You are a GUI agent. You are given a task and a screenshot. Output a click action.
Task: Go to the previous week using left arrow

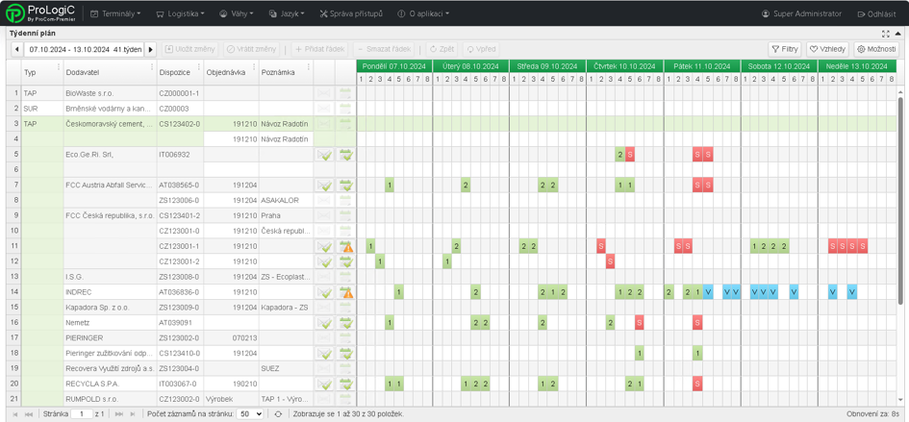tap(16, 49)
